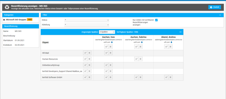226x99 pixels.
Task: Click tenfold Developers_Support Shared Mailbox_sa text
Action: 62,71
